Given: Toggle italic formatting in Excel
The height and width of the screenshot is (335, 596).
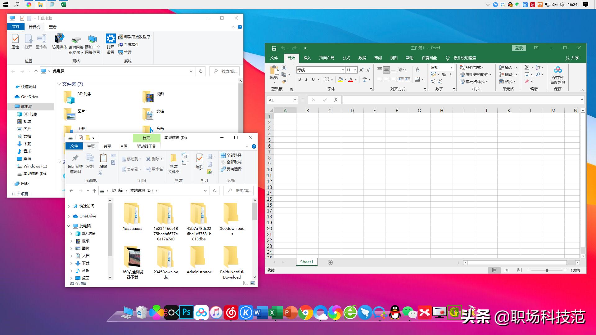Looking at the screenshot, I should tap(306, 79).
